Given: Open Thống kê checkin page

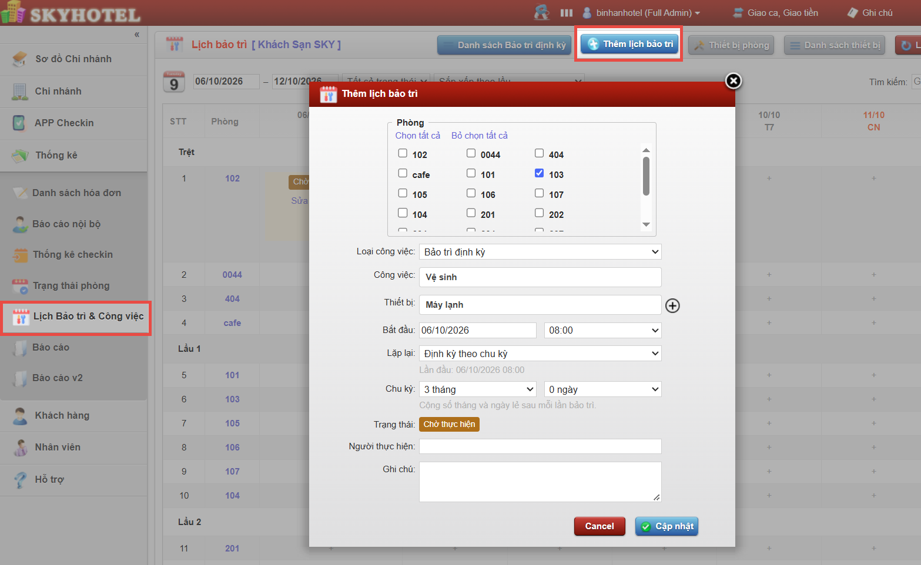Looking at the screenshot, I should pyautogui.click(x=73, y=254).
